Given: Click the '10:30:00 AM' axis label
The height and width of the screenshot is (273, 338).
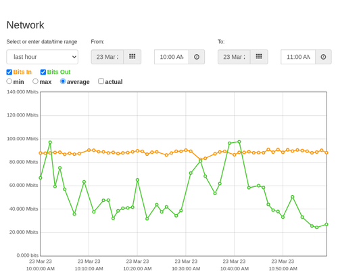Looking at the screenshot, I should pos(186,269).
